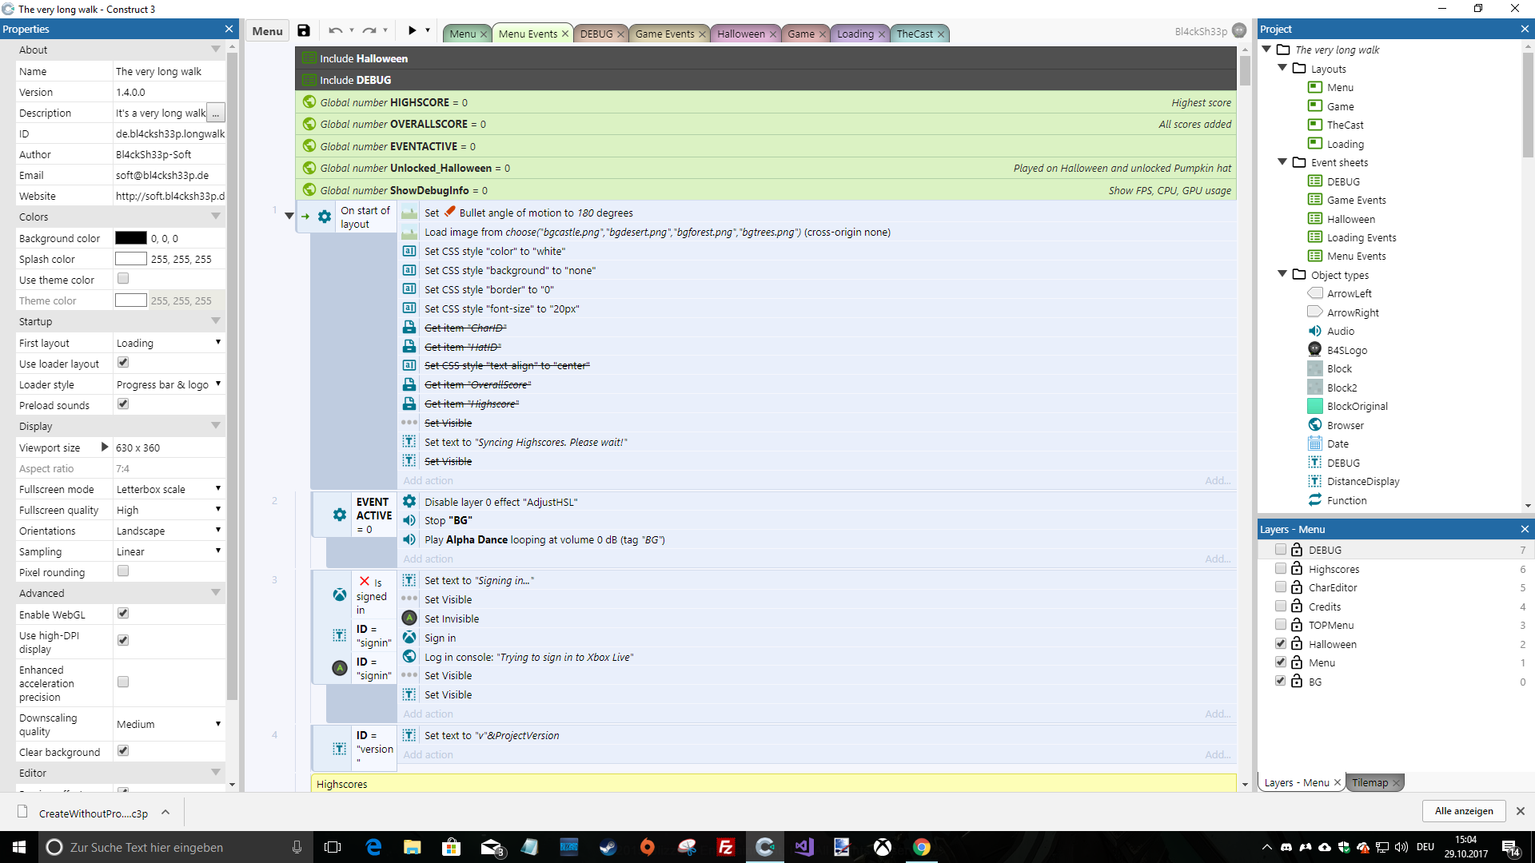The height and width of the screenshot is (863, 1535).
Task: Uncheck the Preload sounds option
Action: pyautogui.click(x=123, y=404)
